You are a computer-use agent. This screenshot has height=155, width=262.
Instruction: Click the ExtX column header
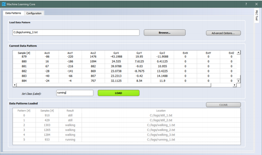coord(185,53)
